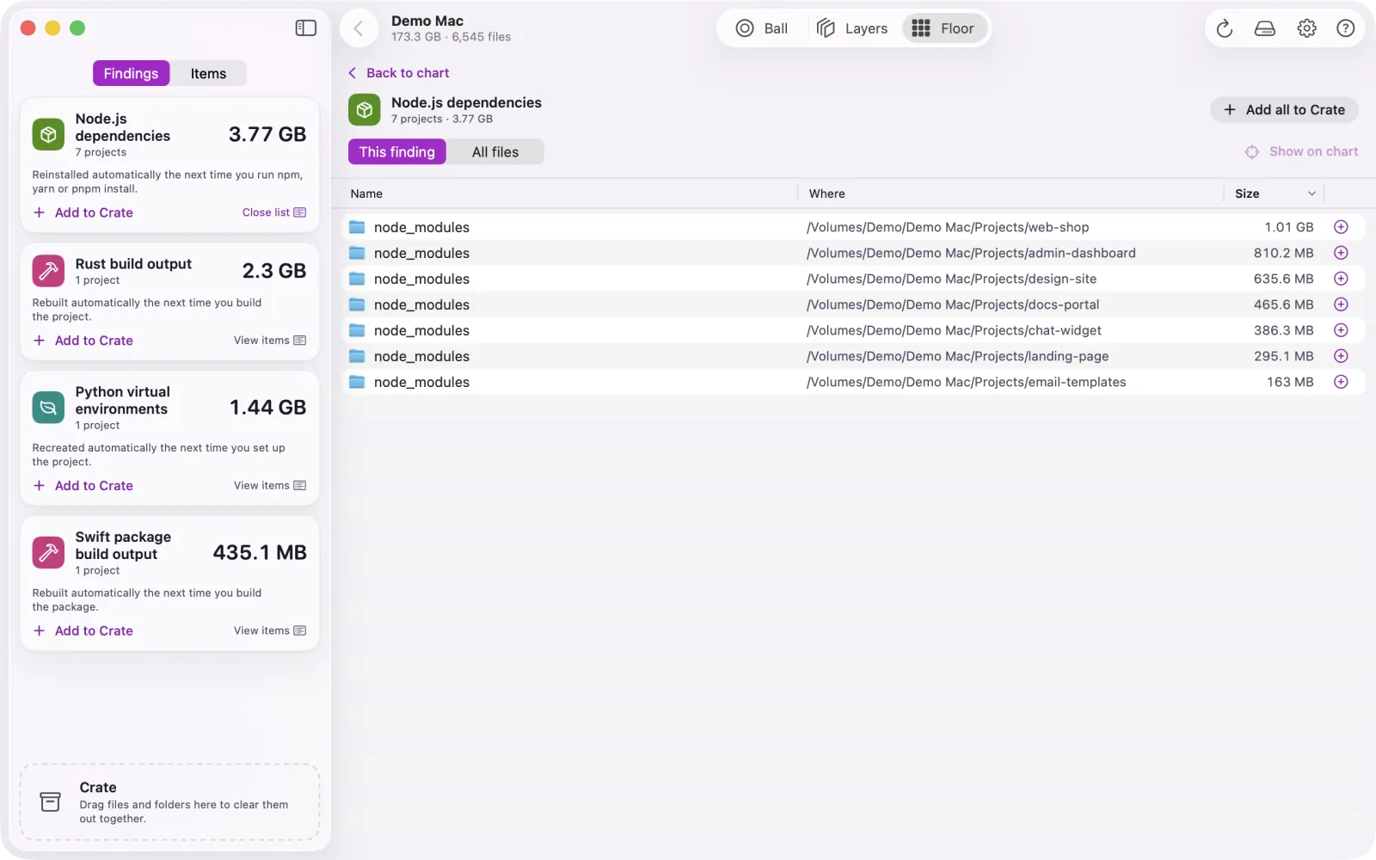Select the Items tab

208,73
